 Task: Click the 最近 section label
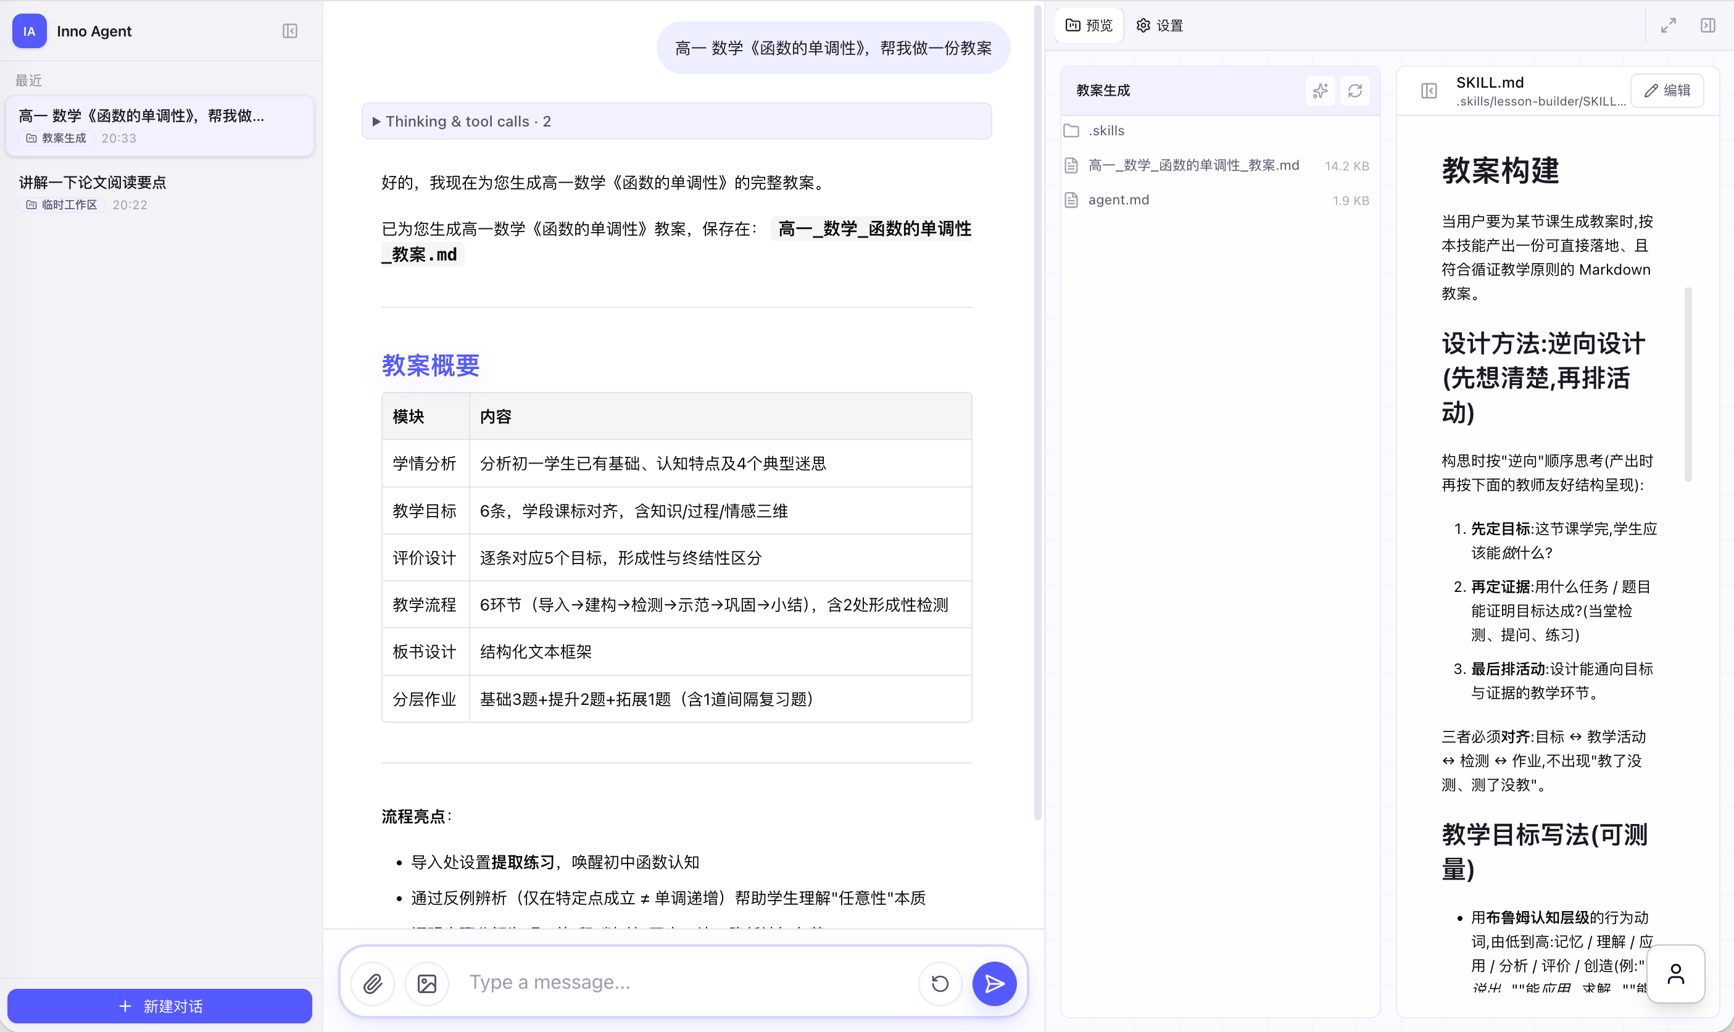point(28,81)
